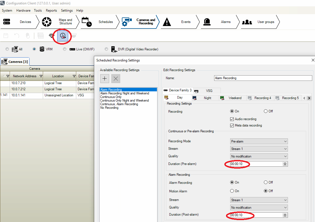Image resolution: width=315 pixels, height=222 pixels.
Task: Disable the Meta data recording checkbox
Action: click(x=232, y=125)
